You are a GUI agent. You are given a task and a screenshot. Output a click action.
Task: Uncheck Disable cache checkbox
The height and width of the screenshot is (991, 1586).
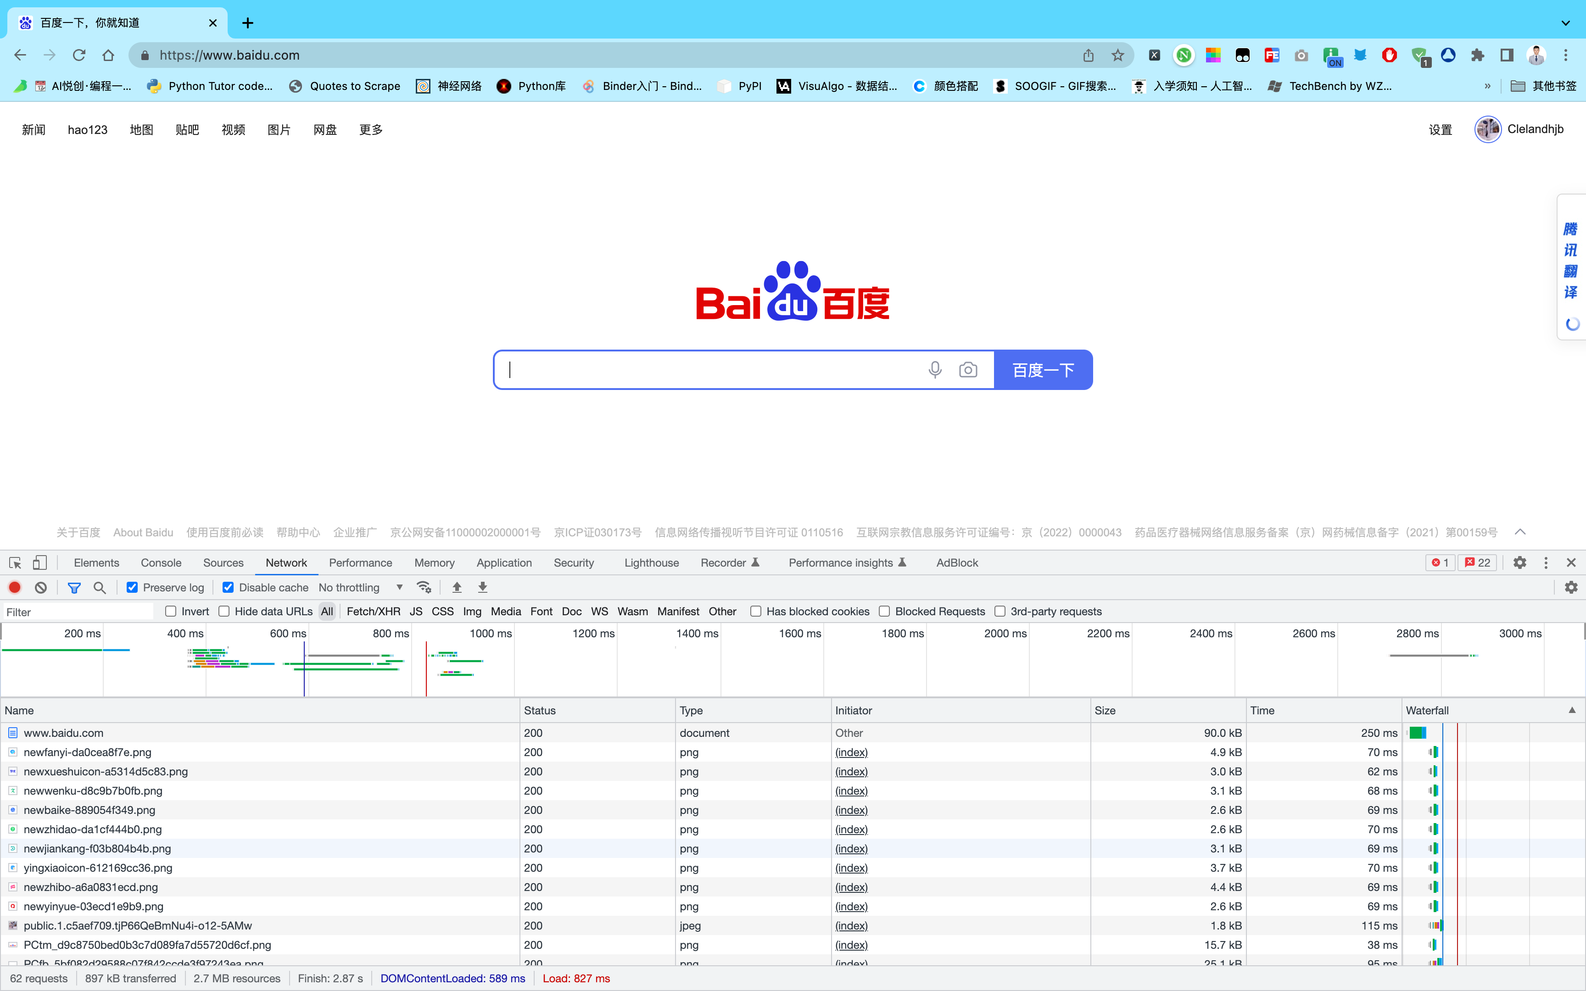[228, 587]
